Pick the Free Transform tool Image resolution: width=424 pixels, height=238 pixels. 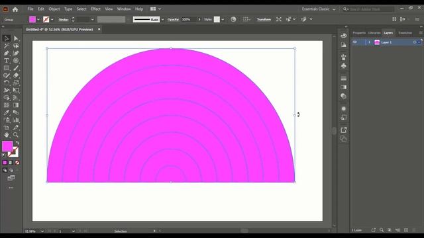point(16,91)
